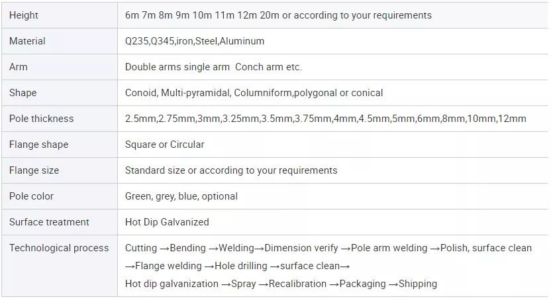
Task: Click the process line starting with Cutting
Action: point(328,248)
